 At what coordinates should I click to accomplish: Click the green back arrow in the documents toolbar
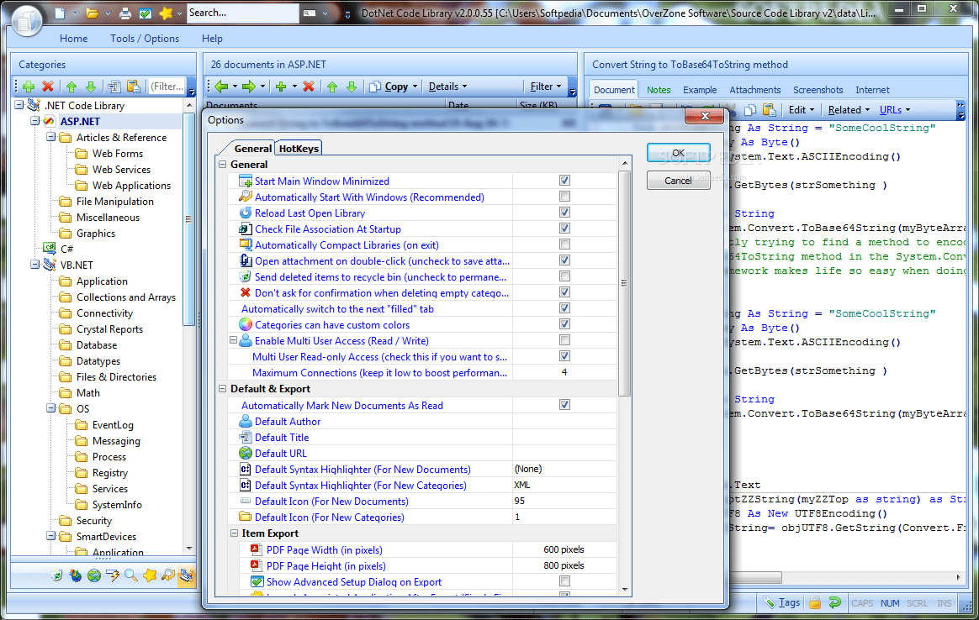221,86
